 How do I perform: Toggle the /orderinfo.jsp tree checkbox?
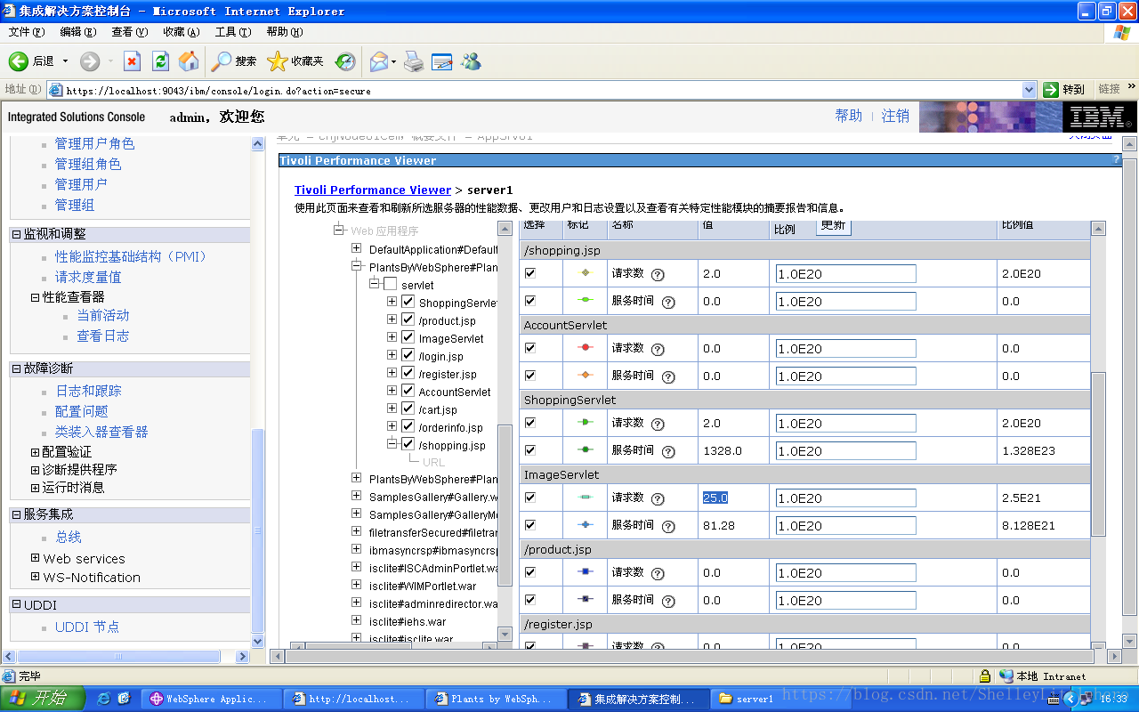coord(408,426)
